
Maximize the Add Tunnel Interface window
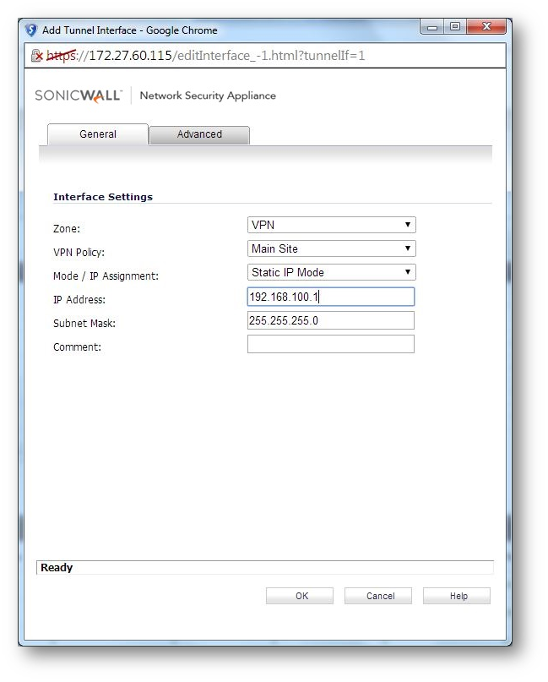pos(455,27)
